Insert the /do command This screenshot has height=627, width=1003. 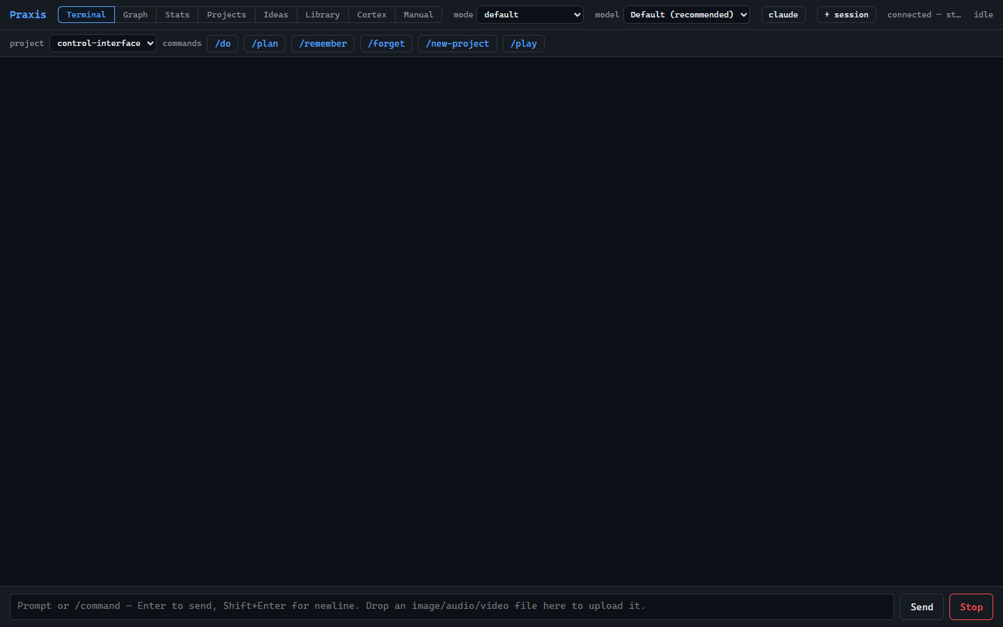223,43
